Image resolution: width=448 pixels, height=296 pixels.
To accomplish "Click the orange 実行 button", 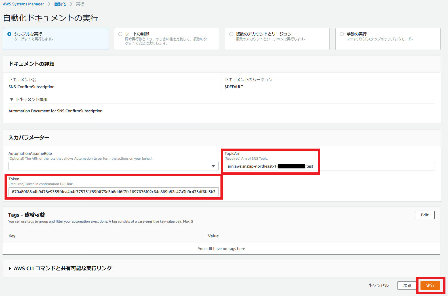I will pyautogui.click(x=430, y=286).
